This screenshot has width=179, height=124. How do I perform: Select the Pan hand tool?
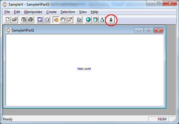(x=63, y=20)
